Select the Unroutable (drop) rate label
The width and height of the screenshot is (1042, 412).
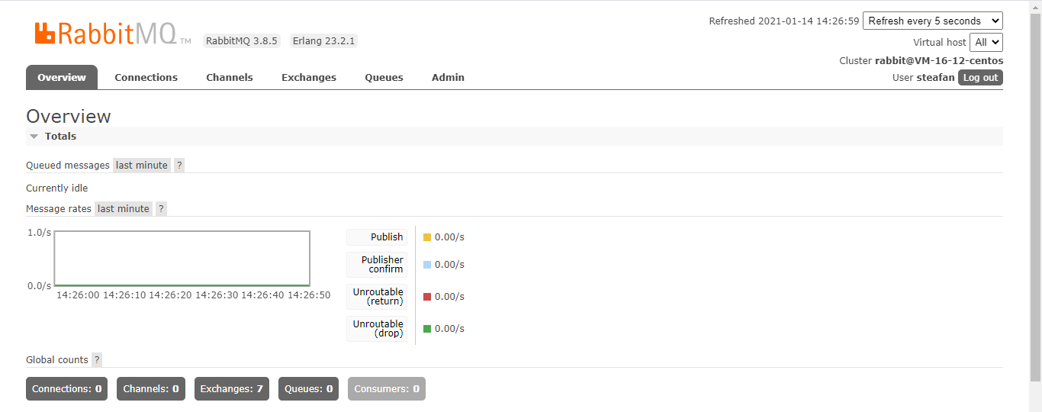click(x=377, y=329)
